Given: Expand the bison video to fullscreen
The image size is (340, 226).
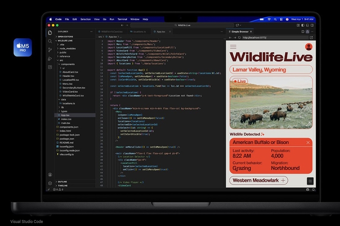Looking at the screenshot, I should [308, 124].
